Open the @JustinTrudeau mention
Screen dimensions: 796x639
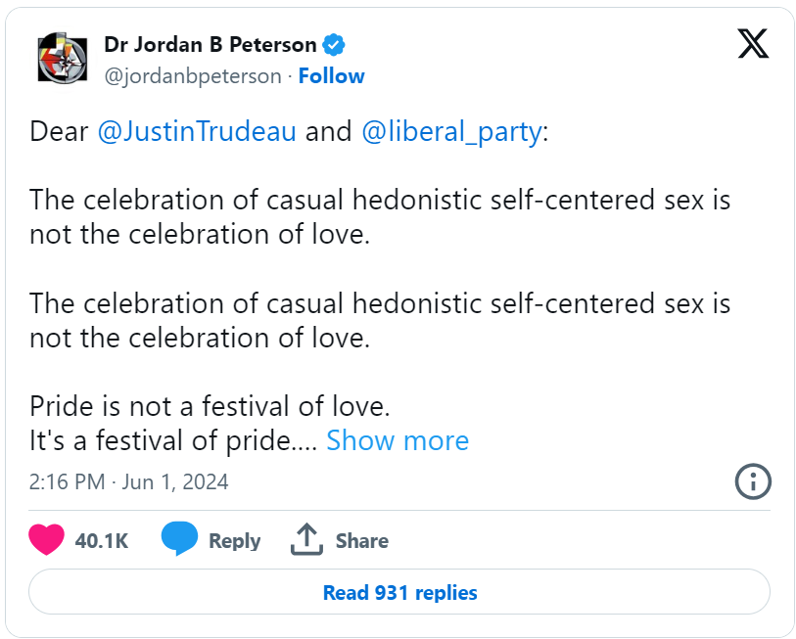pos(197,131)
